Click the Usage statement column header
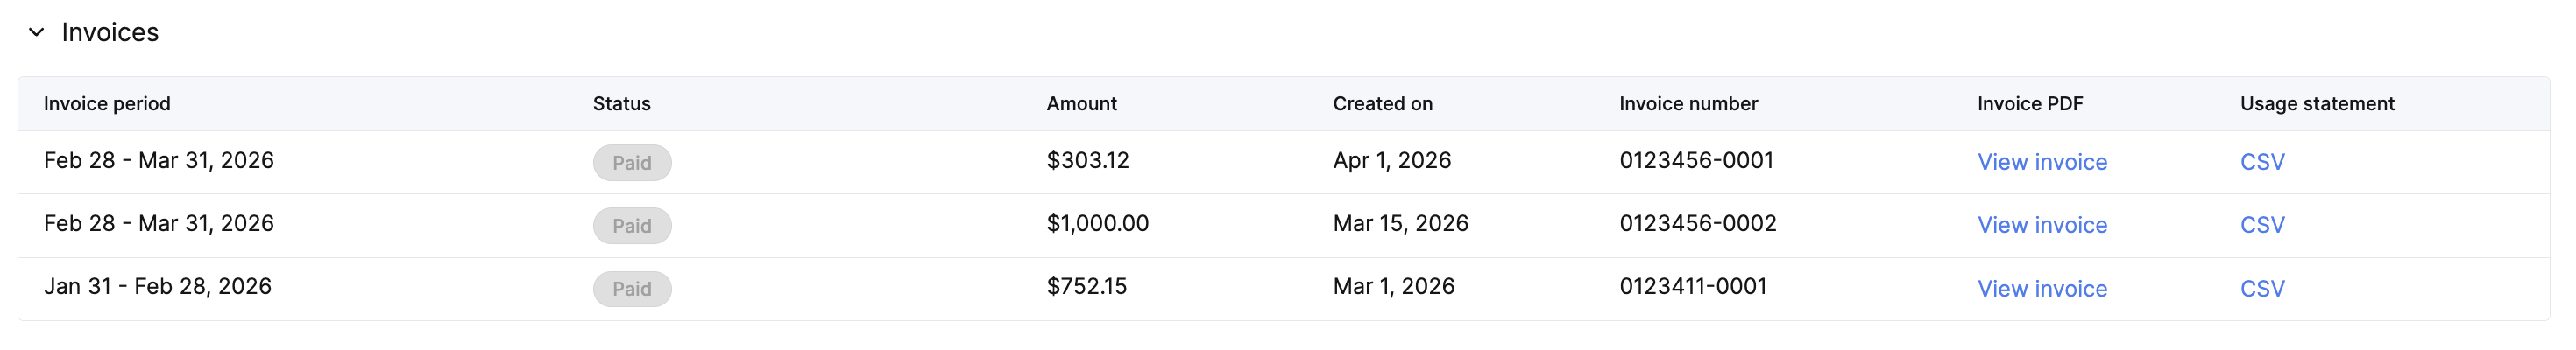The height and width of the screenshot is (350, 2576). point(2316,104)
